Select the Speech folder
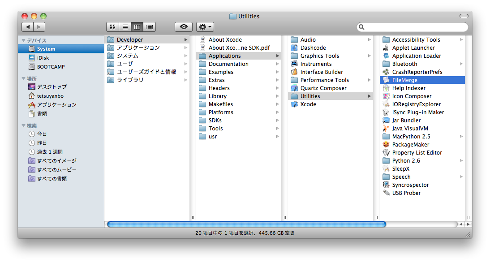The width and height of the screenshot is (490, 263). tap(422, 177)
